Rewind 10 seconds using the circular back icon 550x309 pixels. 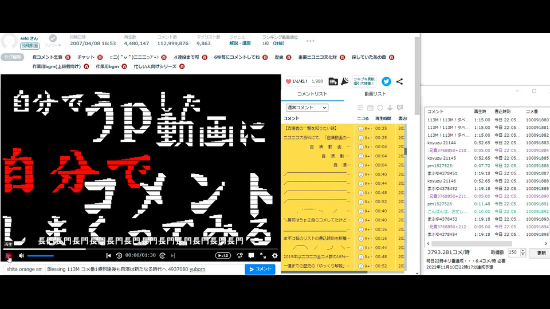click(119, 255)
